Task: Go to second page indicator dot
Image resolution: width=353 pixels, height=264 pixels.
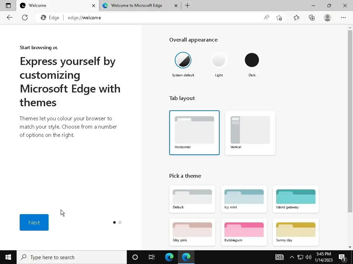Action: (120, 222)
